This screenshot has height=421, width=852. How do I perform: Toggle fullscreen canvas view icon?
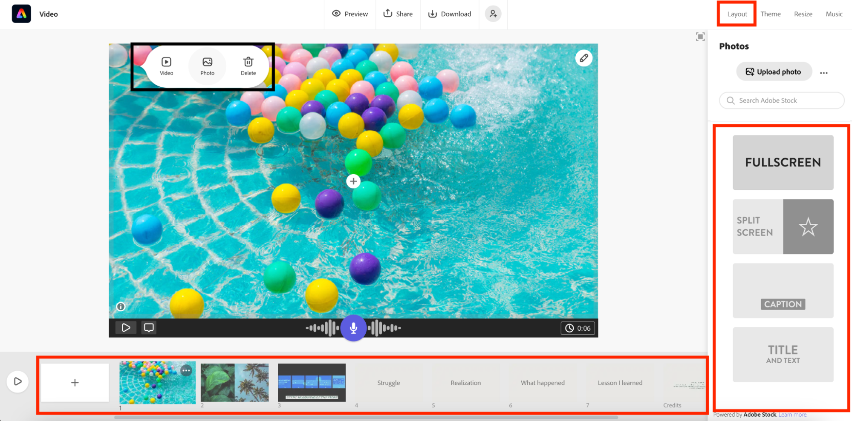click(x=700, y=37)
